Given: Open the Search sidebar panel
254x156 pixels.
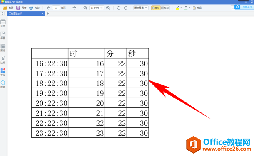Looking at the screenshot, I should tap(3, 84).
